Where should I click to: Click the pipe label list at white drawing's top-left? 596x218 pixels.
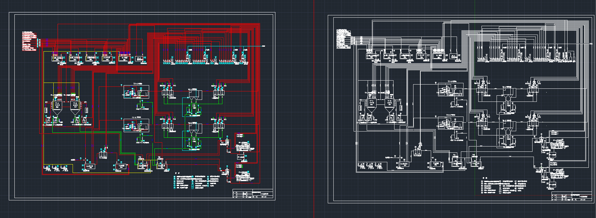343,39
